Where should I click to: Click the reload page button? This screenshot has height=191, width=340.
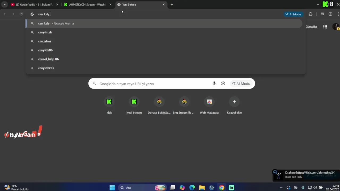[x=21, y=14]
